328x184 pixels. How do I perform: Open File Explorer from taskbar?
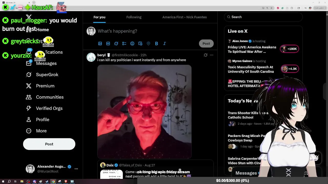pyautogui.click(x=22, y=181)
